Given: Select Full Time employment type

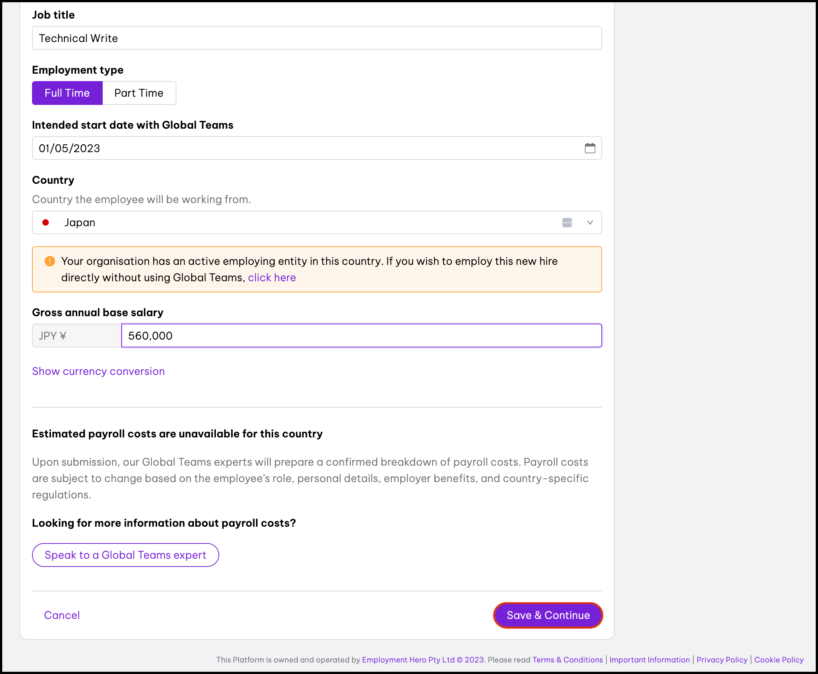Looking at the screenshot, I should pos(67,93).
